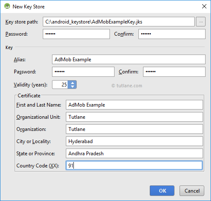Select the key store Confirm password field

(172, 34)
